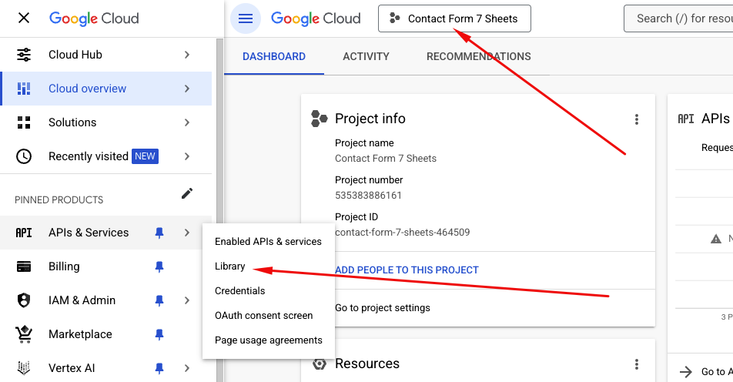Click the Solutions grid icon

point(24,122)
